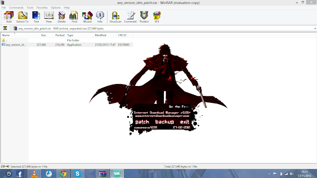Add an archive Comment

(x=130, y=17)
